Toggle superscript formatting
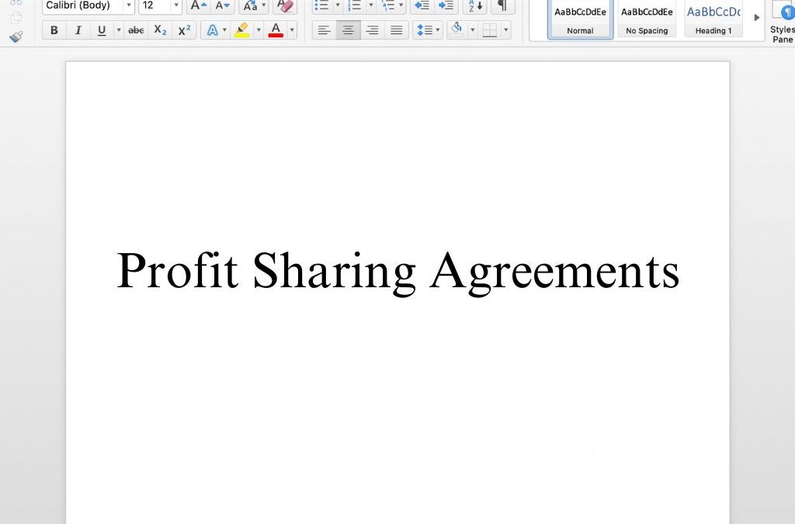This screenshot has width=795, height=524. (x=184, y=30)
